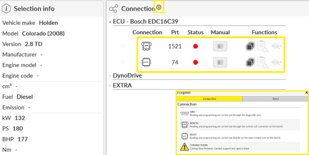Expand the DynoDrive section
309x155 pixels.
click(110, 76)
